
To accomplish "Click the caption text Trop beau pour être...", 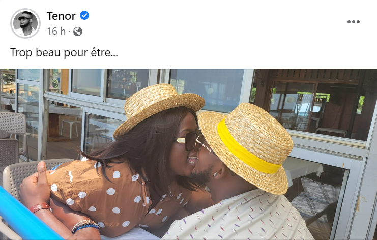I will (64, 52).
